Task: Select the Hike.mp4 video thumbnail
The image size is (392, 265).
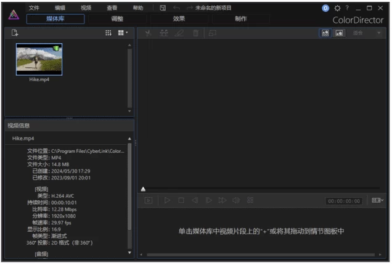Action: (39, 59)
